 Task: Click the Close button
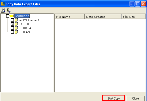click(135, 98)
